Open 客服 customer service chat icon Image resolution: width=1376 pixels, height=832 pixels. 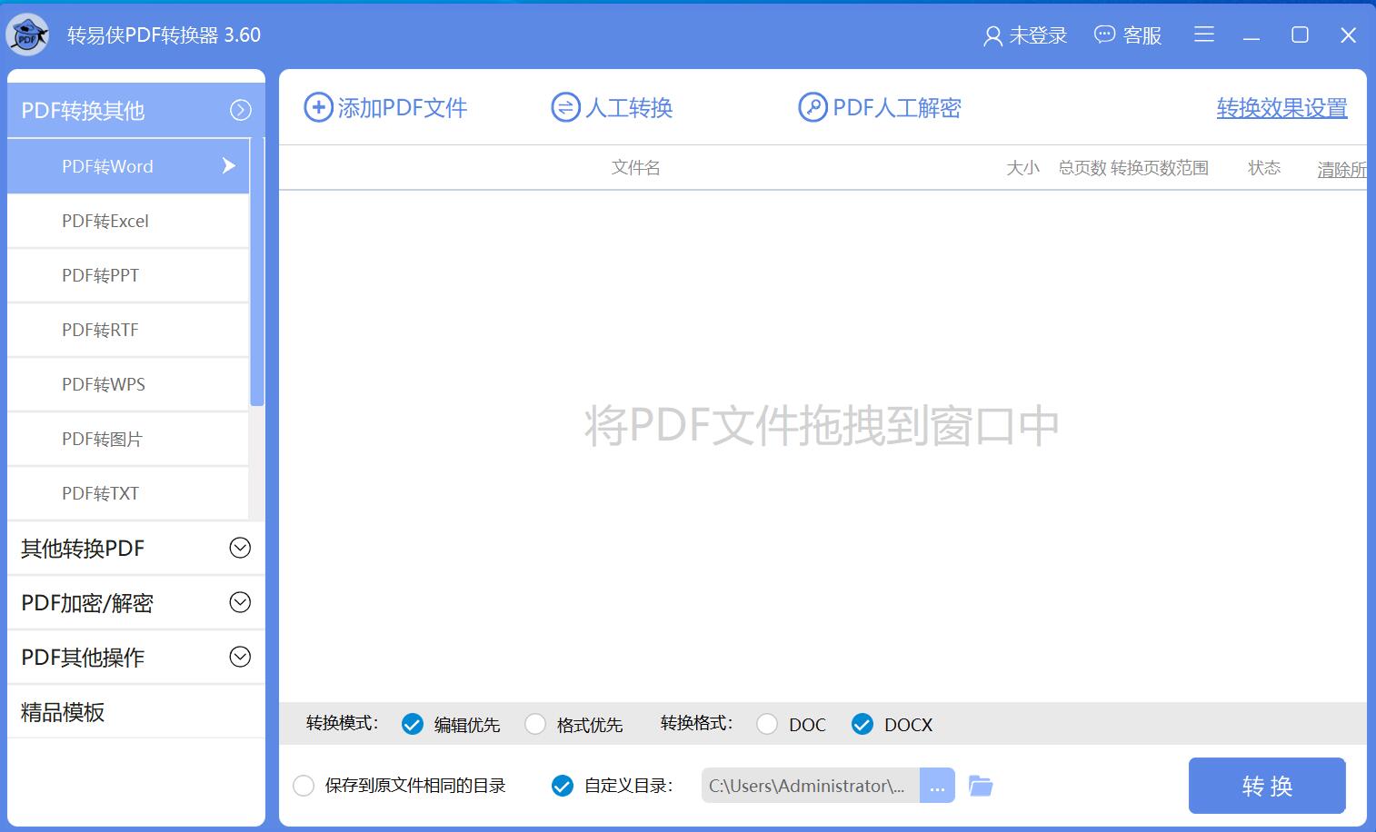[x=1103, y=35]
